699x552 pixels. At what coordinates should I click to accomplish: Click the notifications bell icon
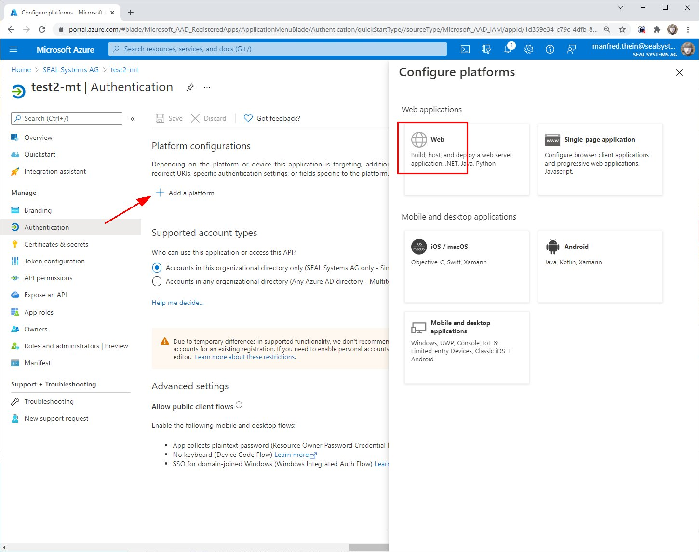tap(507, 49)
